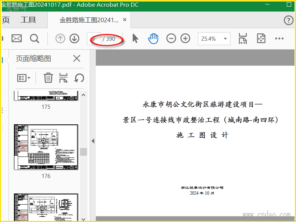This screenshot has width=296, height=222.
Task: Click the thumbnail panel page layout icon
Action: (x=63, y=78)
